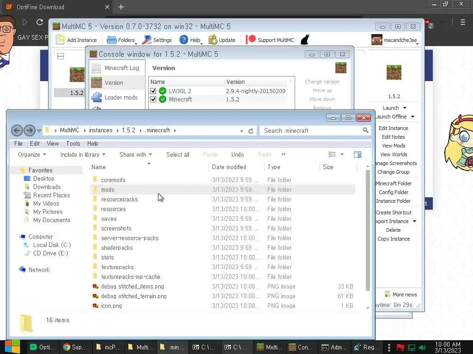Open the Edit menu in Explorer
Screen dimensions: 473x354
click(x=35, y=144)
